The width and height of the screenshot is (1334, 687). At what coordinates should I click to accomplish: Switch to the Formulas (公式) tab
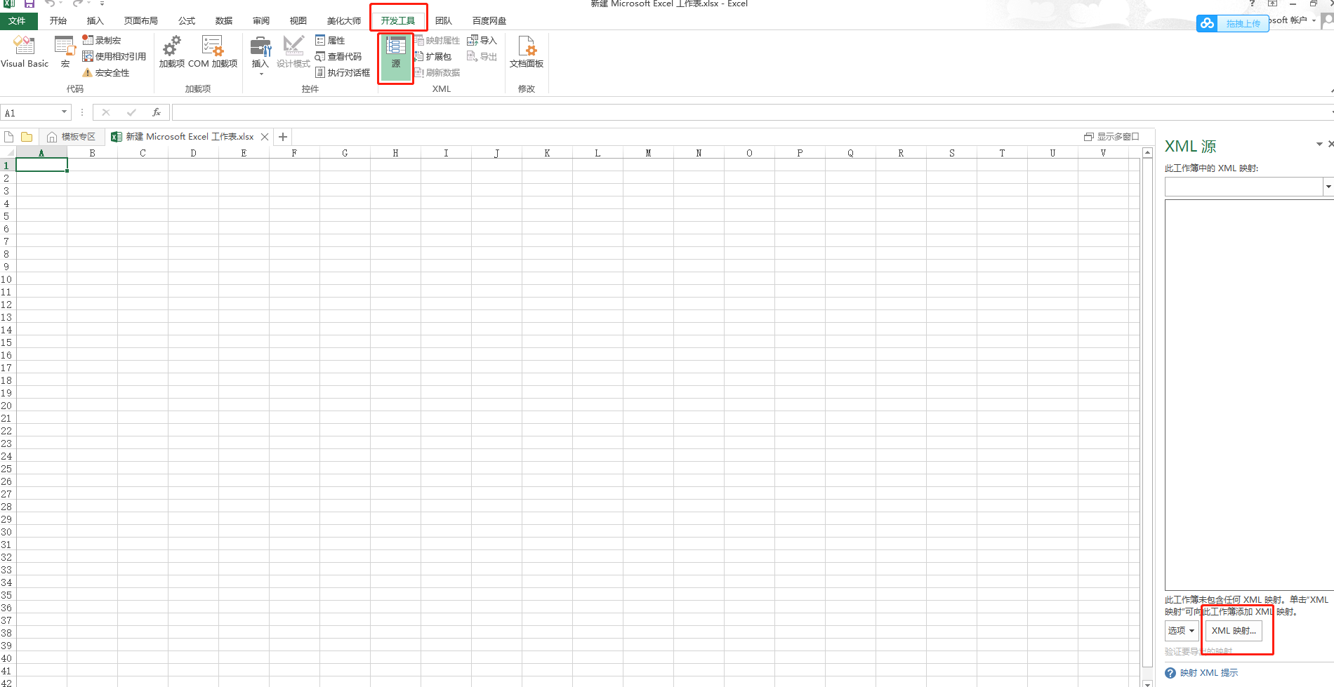point(186,21)
